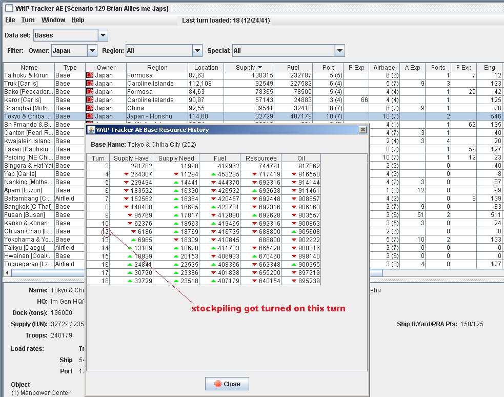Select the Taihoku & Kirun base row
This screenshot has width=504, height=397.
253,75
